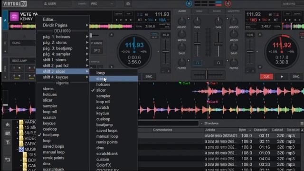The width and height of the screenshot is (304, 171).
Task: Click the browser search field
Action: point(168,123)
